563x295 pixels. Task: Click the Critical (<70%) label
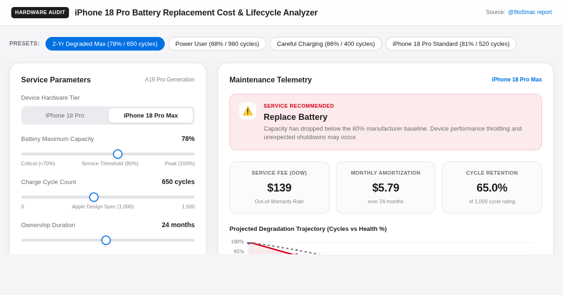(x=38, y=163)
